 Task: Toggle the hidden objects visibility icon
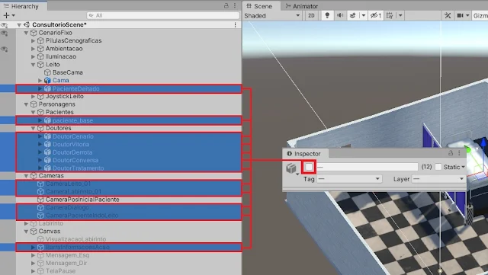pyautogui.click(x=376, y=15)
